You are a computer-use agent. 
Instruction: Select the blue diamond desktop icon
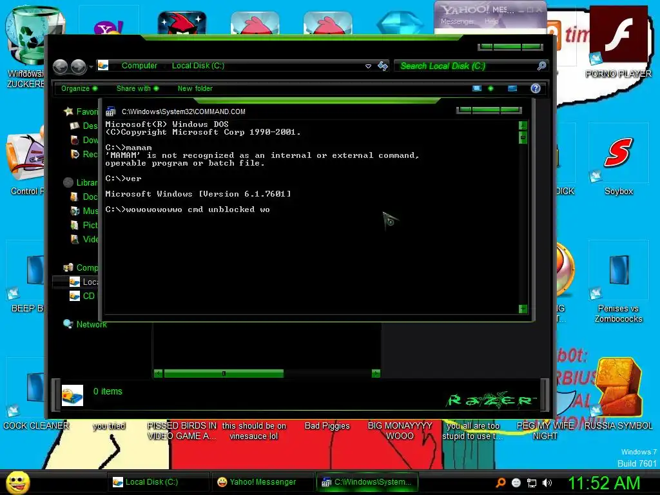(400, 23)
